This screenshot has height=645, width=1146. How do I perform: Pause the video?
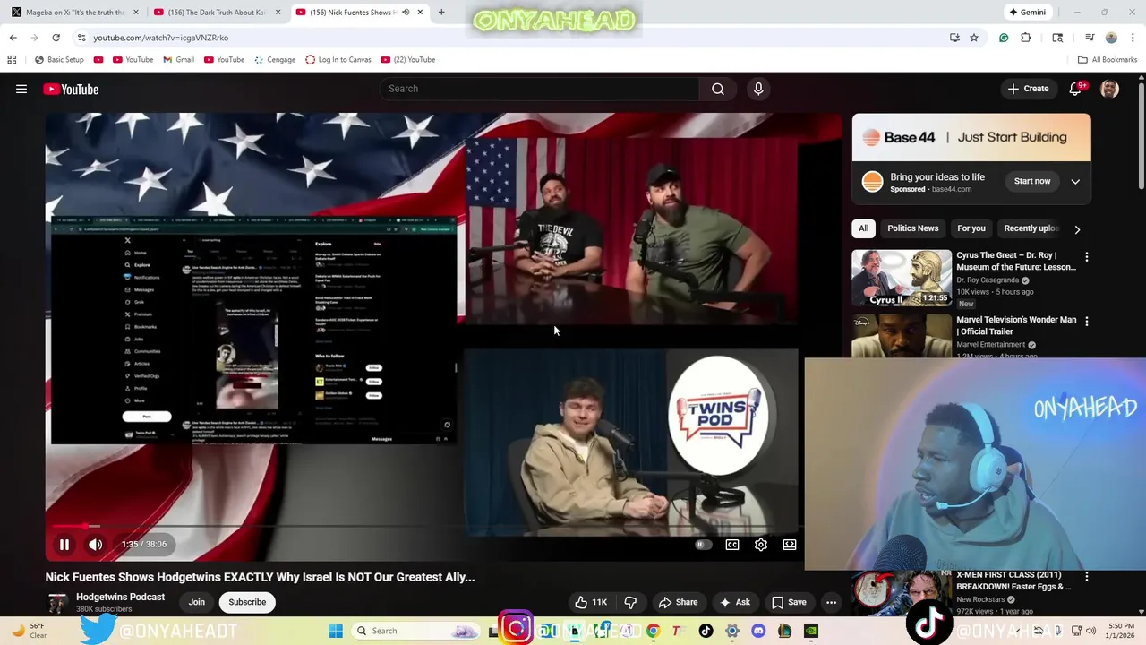pyautogui.click(x=64, y=544)
